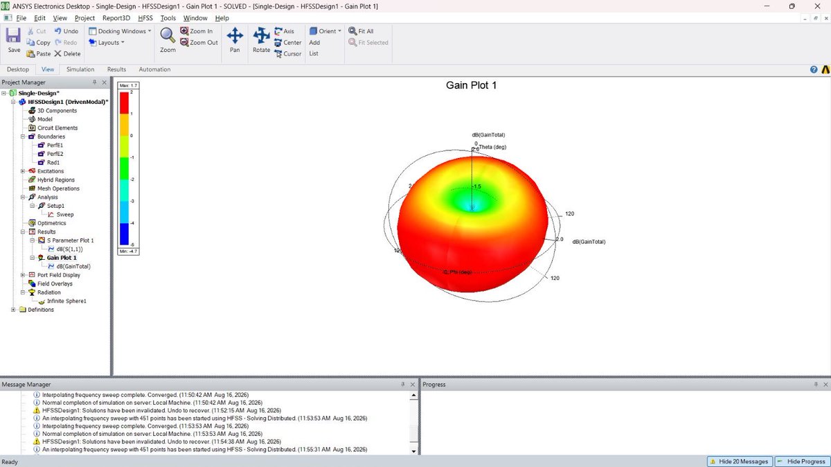
Task: Click the Fit All icon
Action: pyautogui.click(x=352, y=31)
